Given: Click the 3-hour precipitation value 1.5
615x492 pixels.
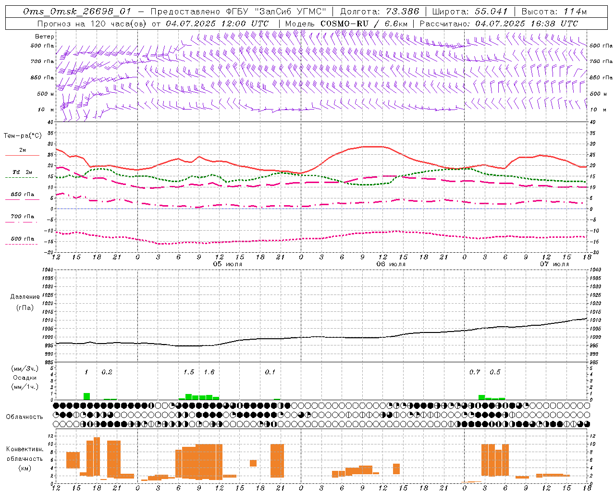Looking at the screenshot, I should click(189, 372).
